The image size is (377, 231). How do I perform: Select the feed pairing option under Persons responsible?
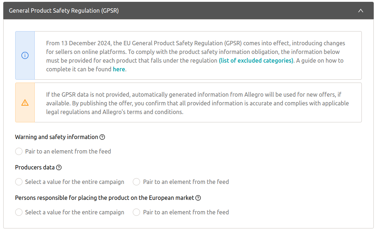tap(136, 212)
